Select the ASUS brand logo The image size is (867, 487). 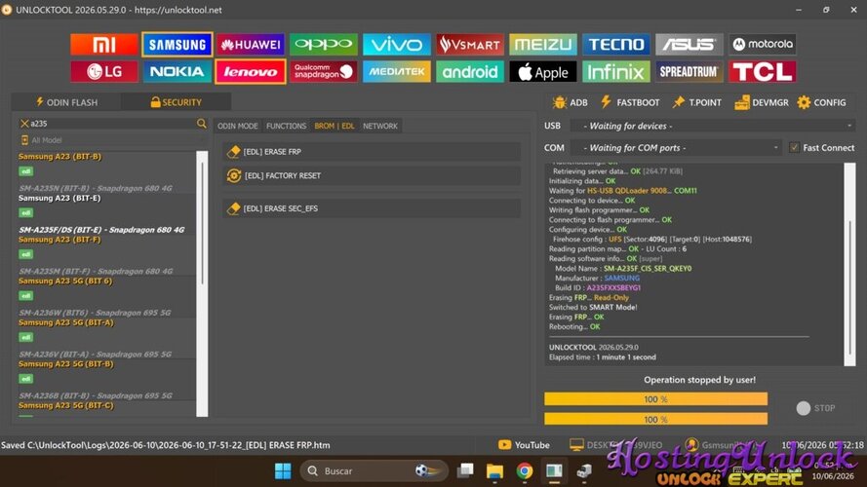(689, 45)
